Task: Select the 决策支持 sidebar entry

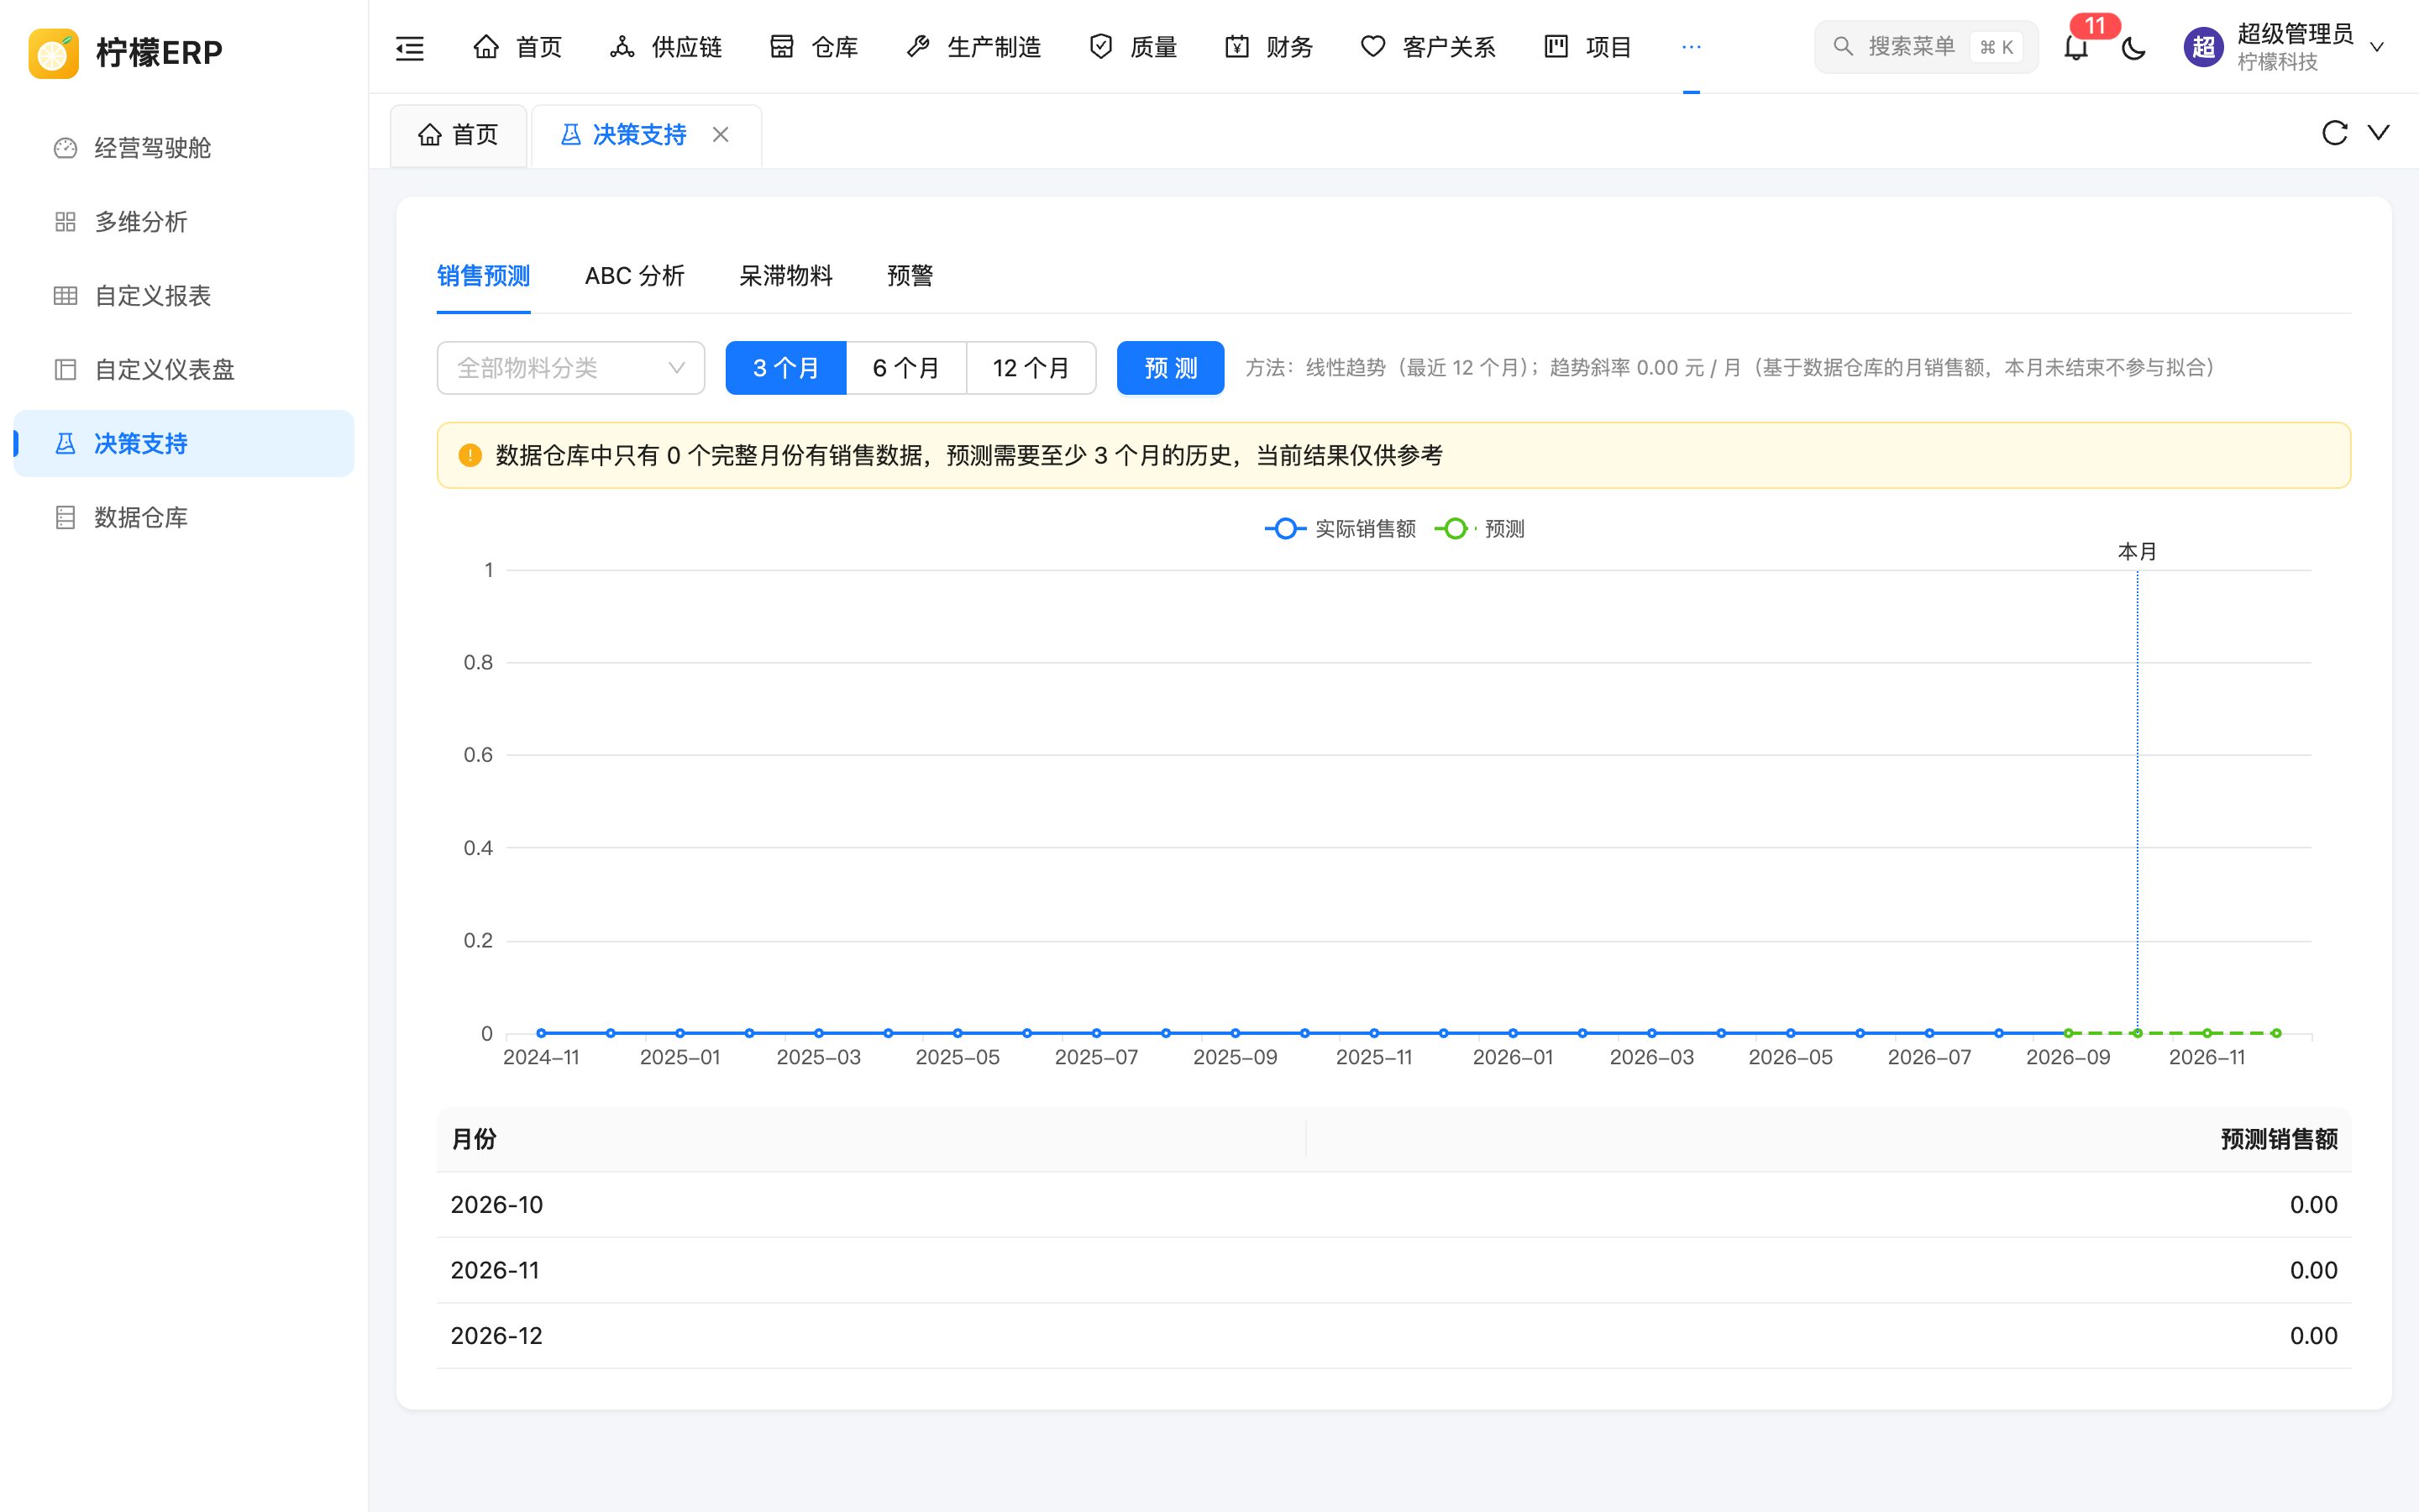Action: tap(184, 444)
